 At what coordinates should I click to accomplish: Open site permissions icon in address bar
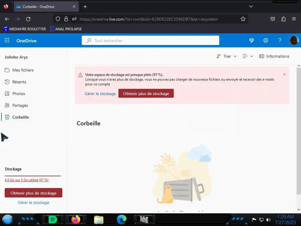click(74, 19)
